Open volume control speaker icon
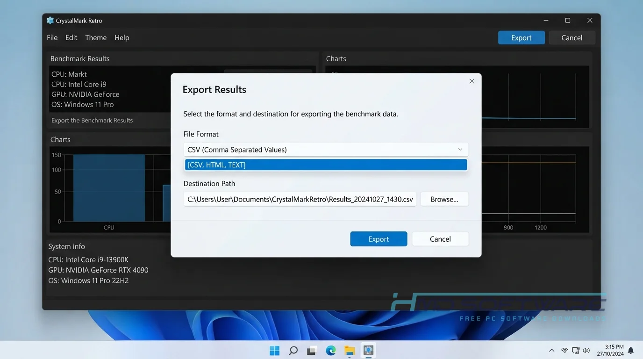 pos(586,351)
